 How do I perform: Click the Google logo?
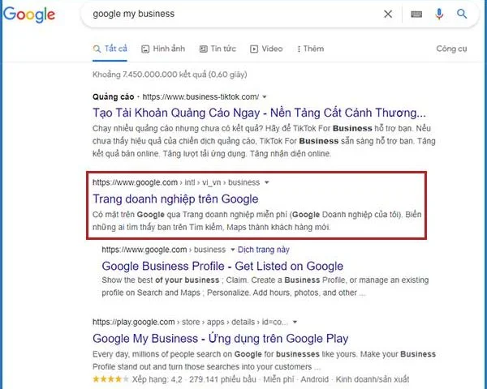pos(29,15)
